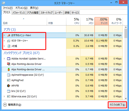Select BService.exe (32 ビット) row text
Viewport: 129px width, 111px height.
tap(24, 97)
